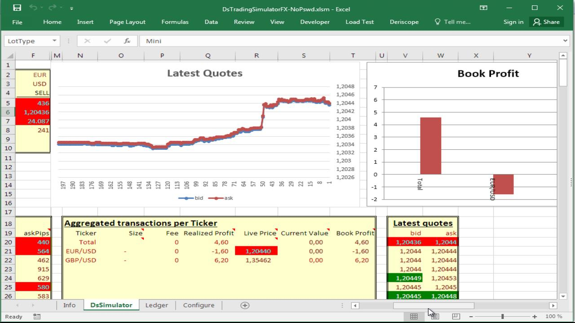Click the macro recording icon in the status bar
The width and height of the screenshot is (575, 323).
click(37, 316)
